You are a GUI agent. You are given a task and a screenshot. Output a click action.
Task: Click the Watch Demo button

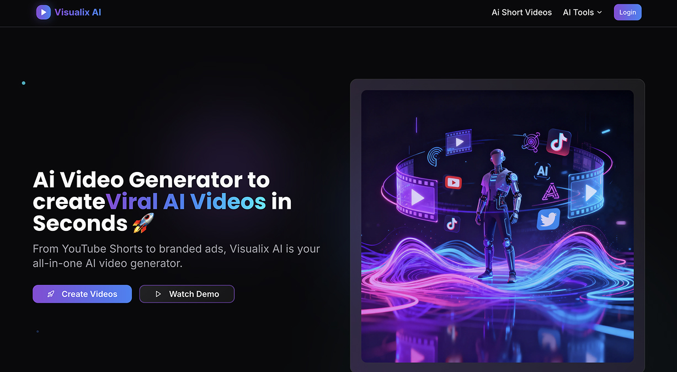[187, 294]
